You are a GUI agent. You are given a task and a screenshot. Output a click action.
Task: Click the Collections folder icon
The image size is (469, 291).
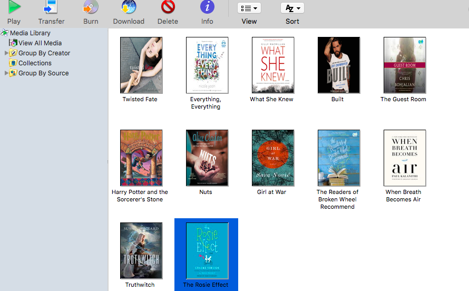click(13, 63)
